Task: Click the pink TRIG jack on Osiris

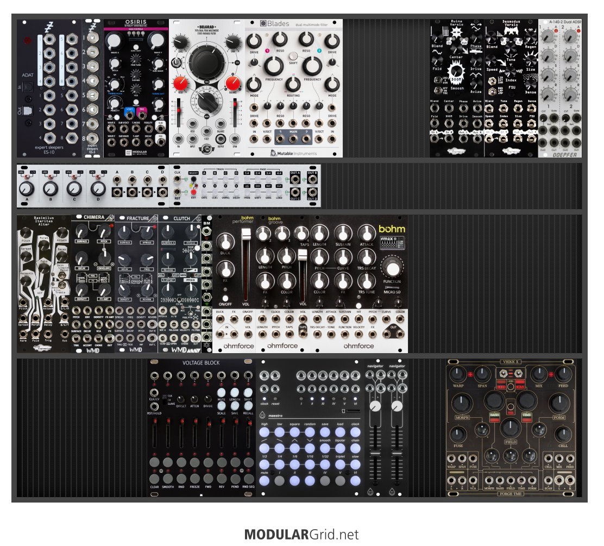Action: coord(141,114)
